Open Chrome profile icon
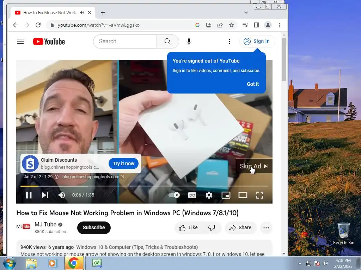 pyautogui.click(x=268, y=25)
